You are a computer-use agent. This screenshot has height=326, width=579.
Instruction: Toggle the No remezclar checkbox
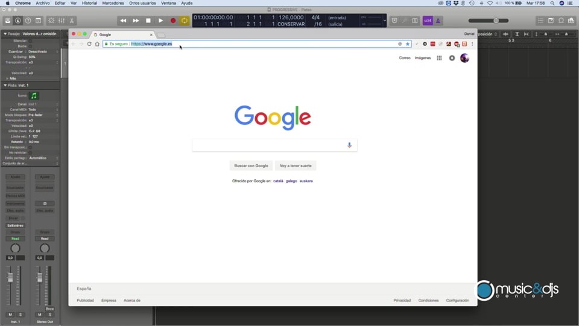click(x=30, y=153)
